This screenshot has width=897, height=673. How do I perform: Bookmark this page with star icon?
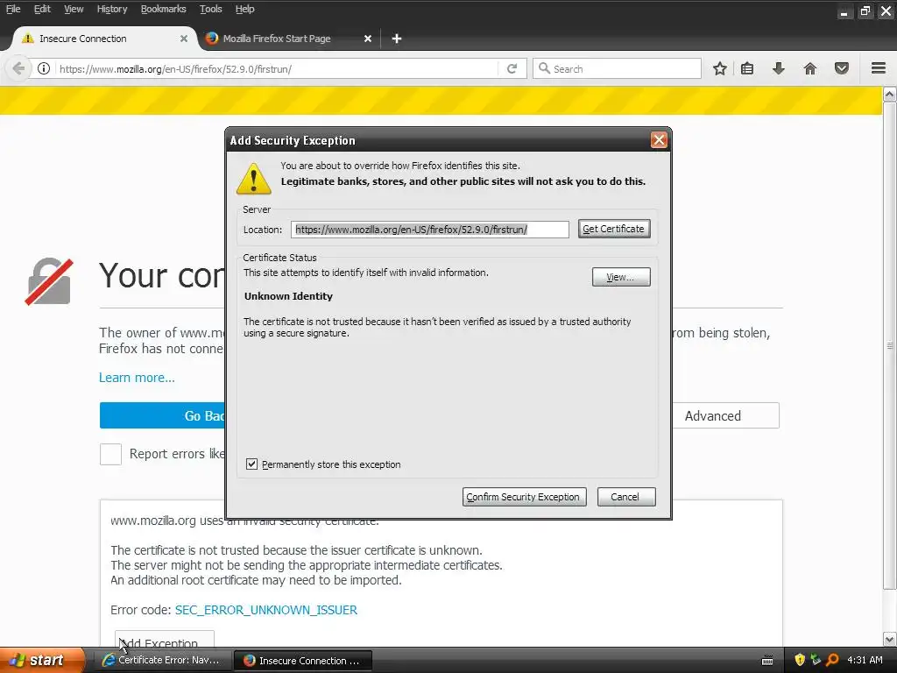[x=720, y=68]
